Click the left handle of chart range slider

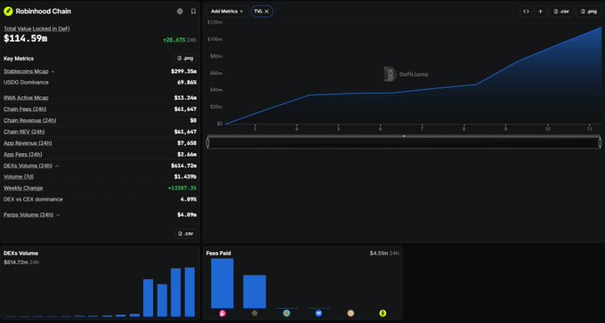pyautogui.click(x=207, y=142)
